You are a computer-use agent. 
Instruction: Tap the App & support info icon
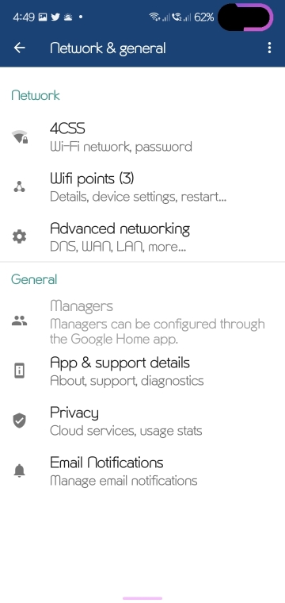tap(19, 371)
